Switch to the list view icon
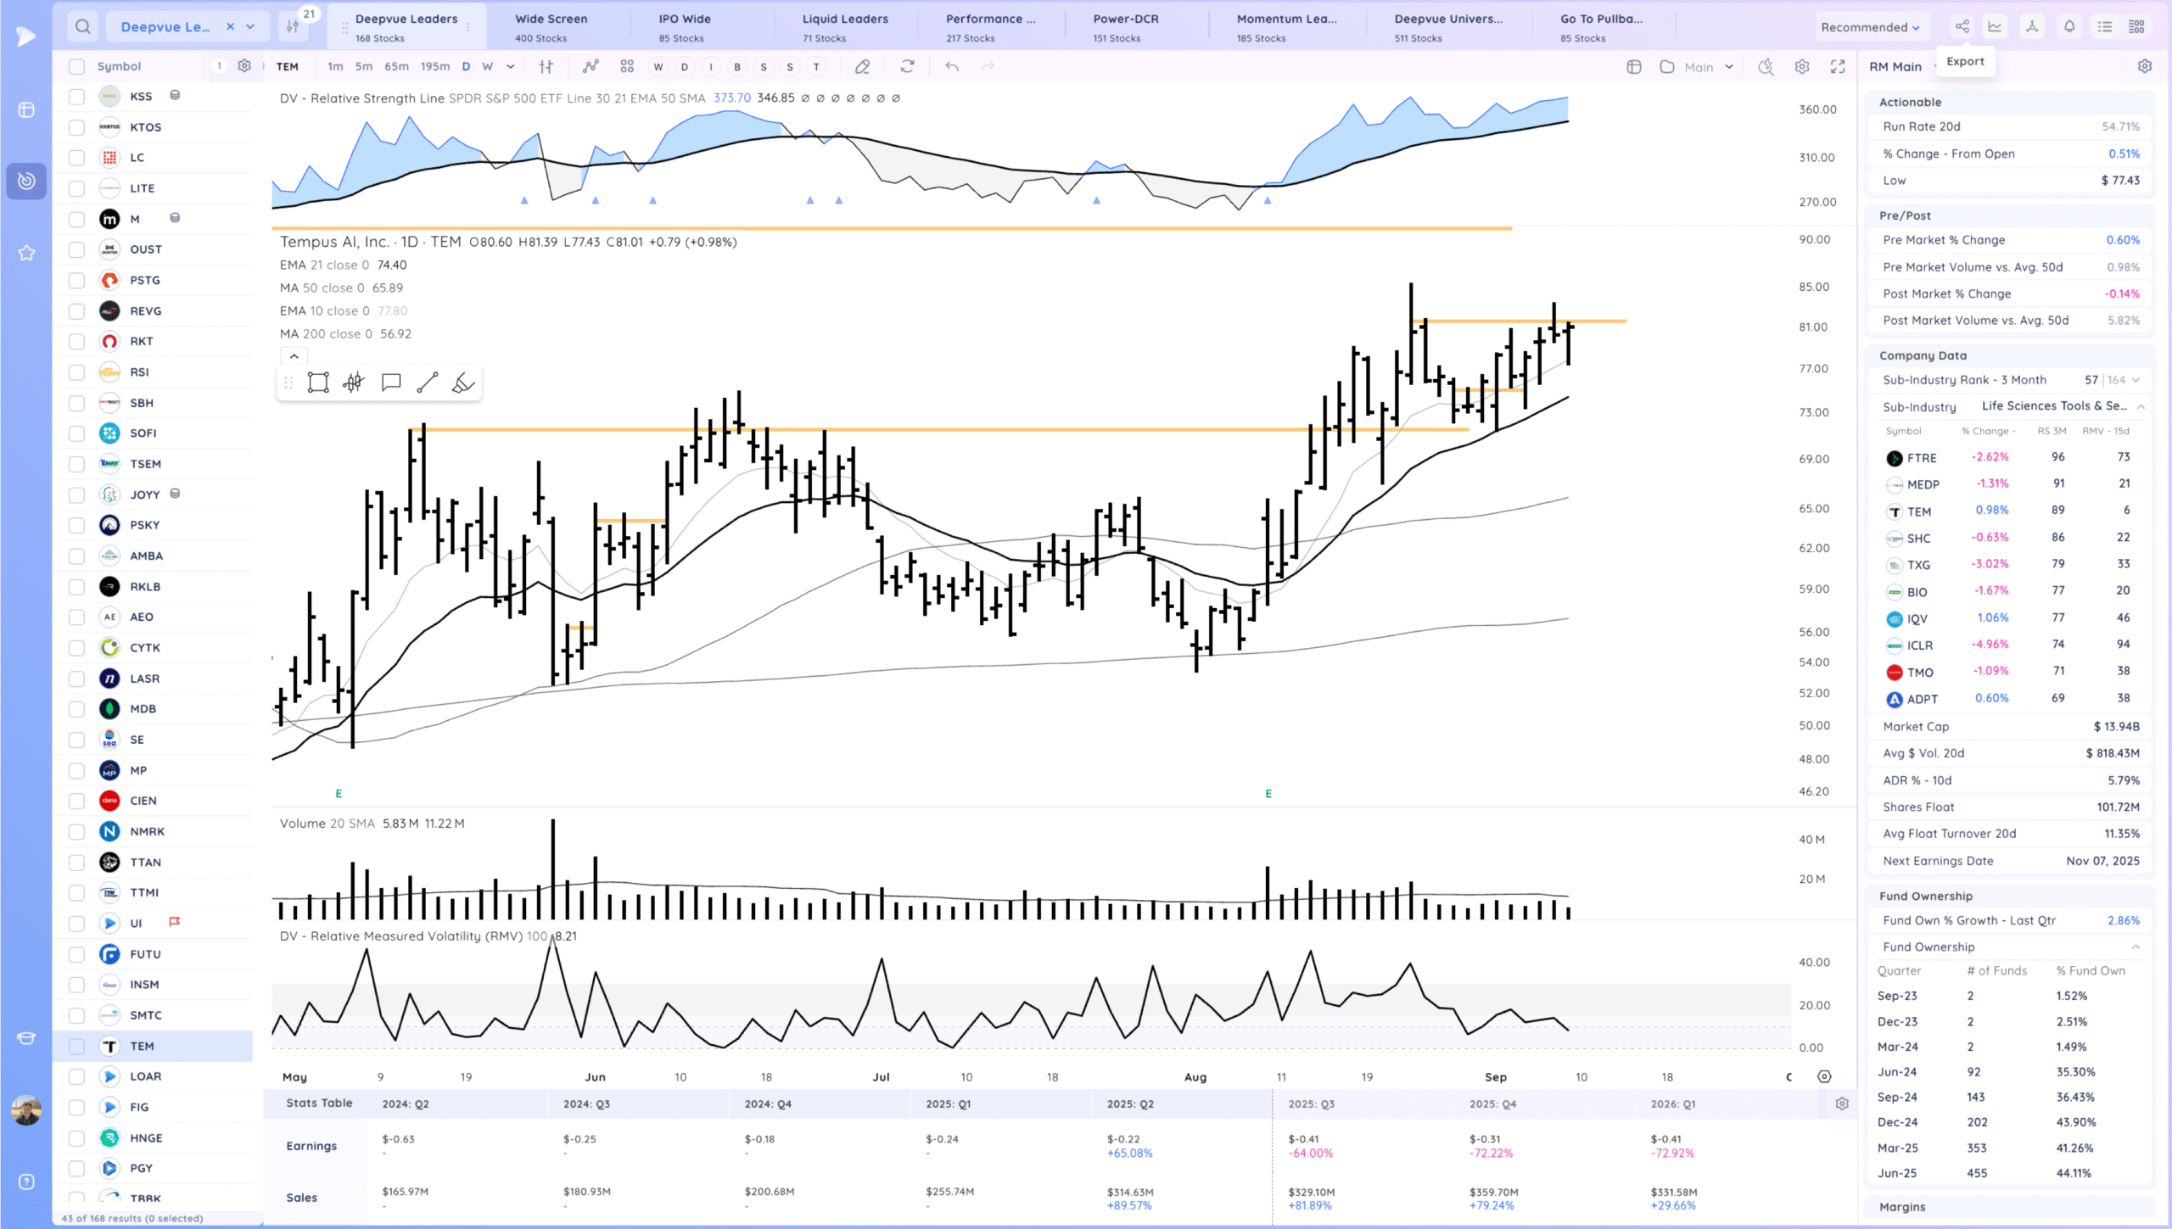Image resolution: width=2172 pixels, height=1229 pixels. 2105,26
